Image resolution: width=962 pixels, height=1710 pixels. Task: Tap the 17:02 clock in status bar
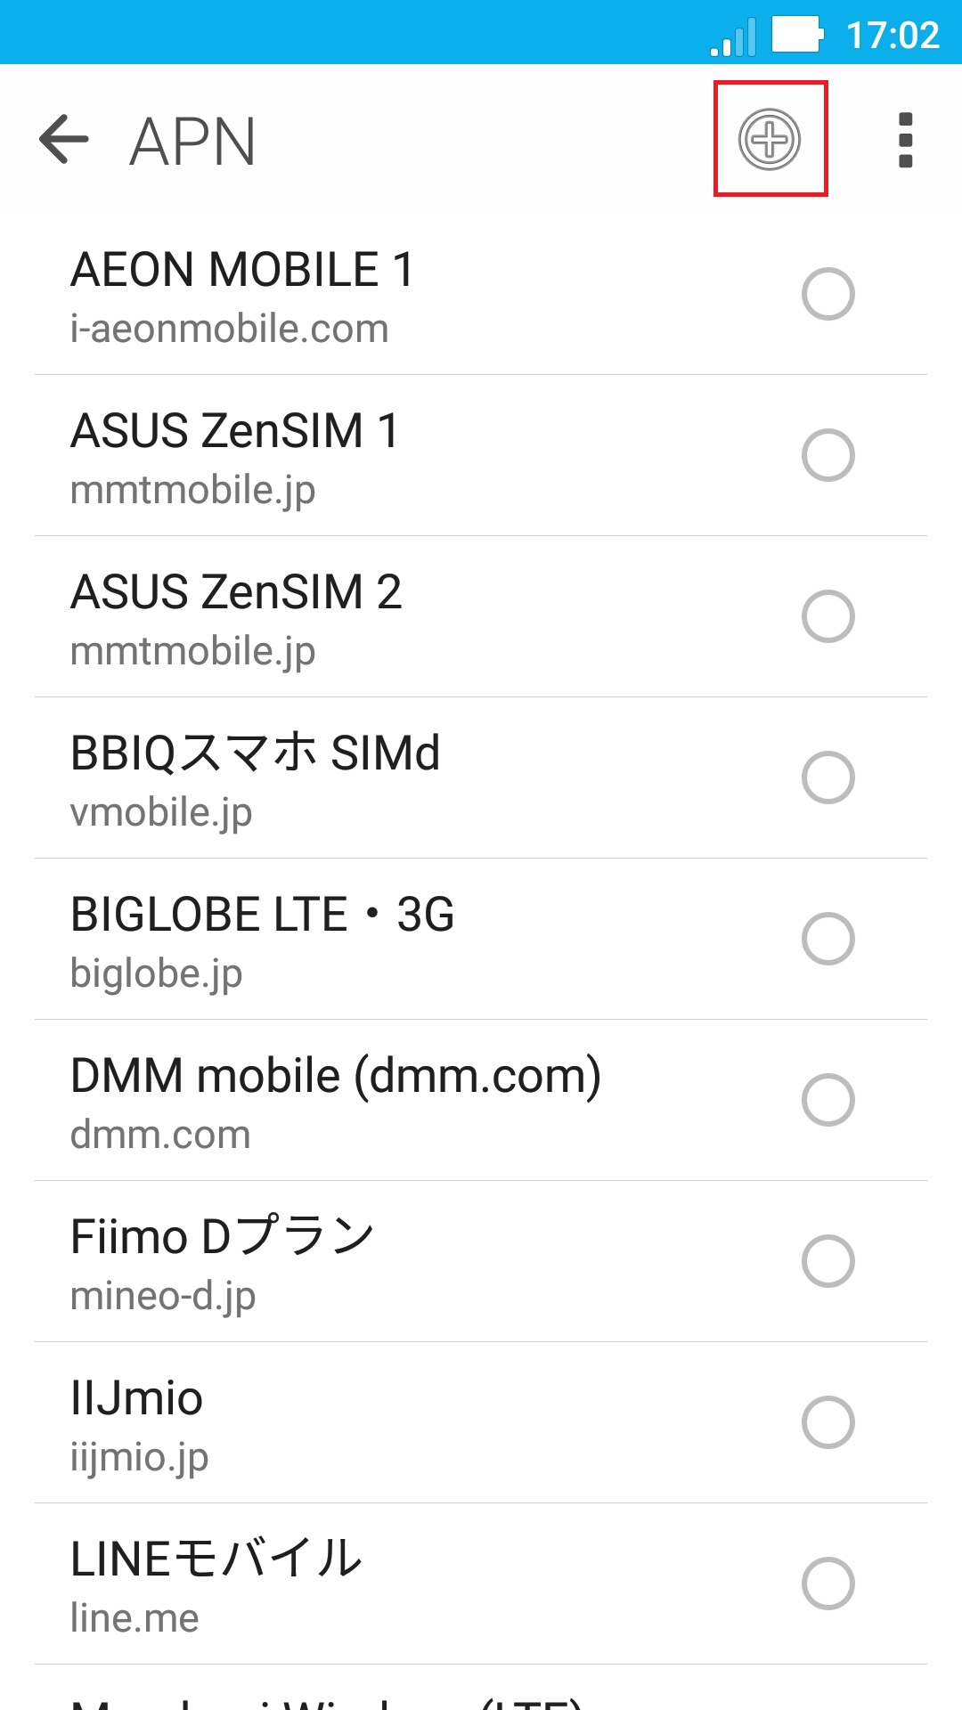click(x=893, y=36)
